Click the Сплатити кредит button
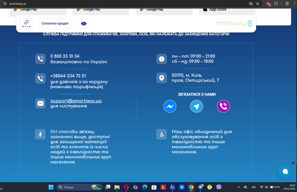Viewport: 297px width, 192px height. (x=55, y=24)
